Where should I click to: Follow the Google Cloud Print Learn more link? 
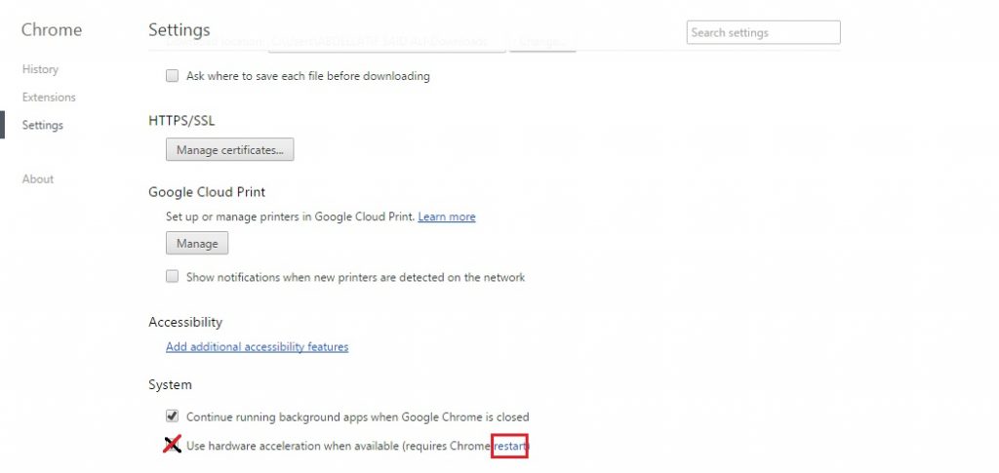tap(447, 217)
